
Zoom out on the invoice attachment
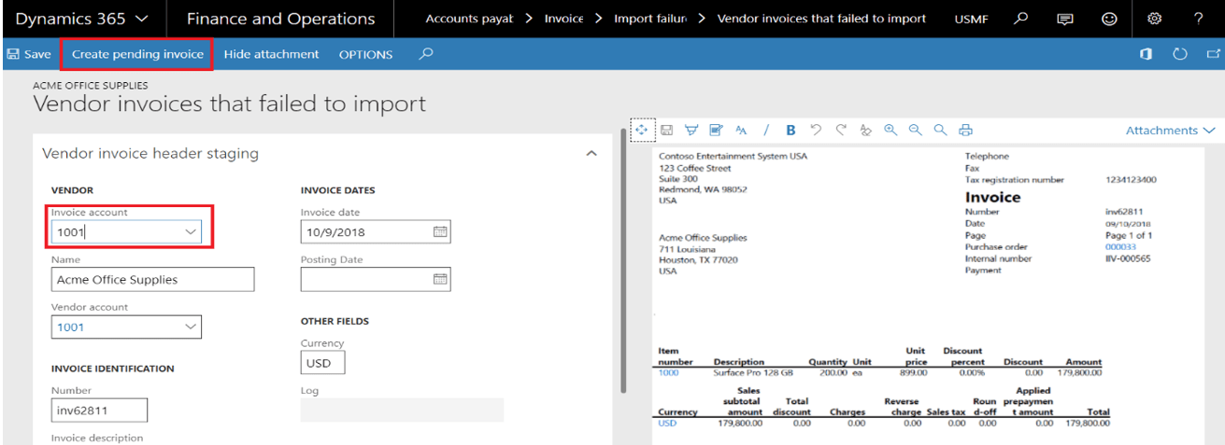pos(916,131)
